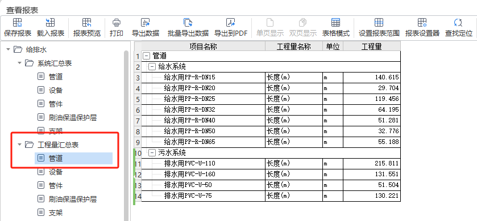Click the 项目名称 column header
The width and height of the screenshot is (477, 221).
point(203,46)
